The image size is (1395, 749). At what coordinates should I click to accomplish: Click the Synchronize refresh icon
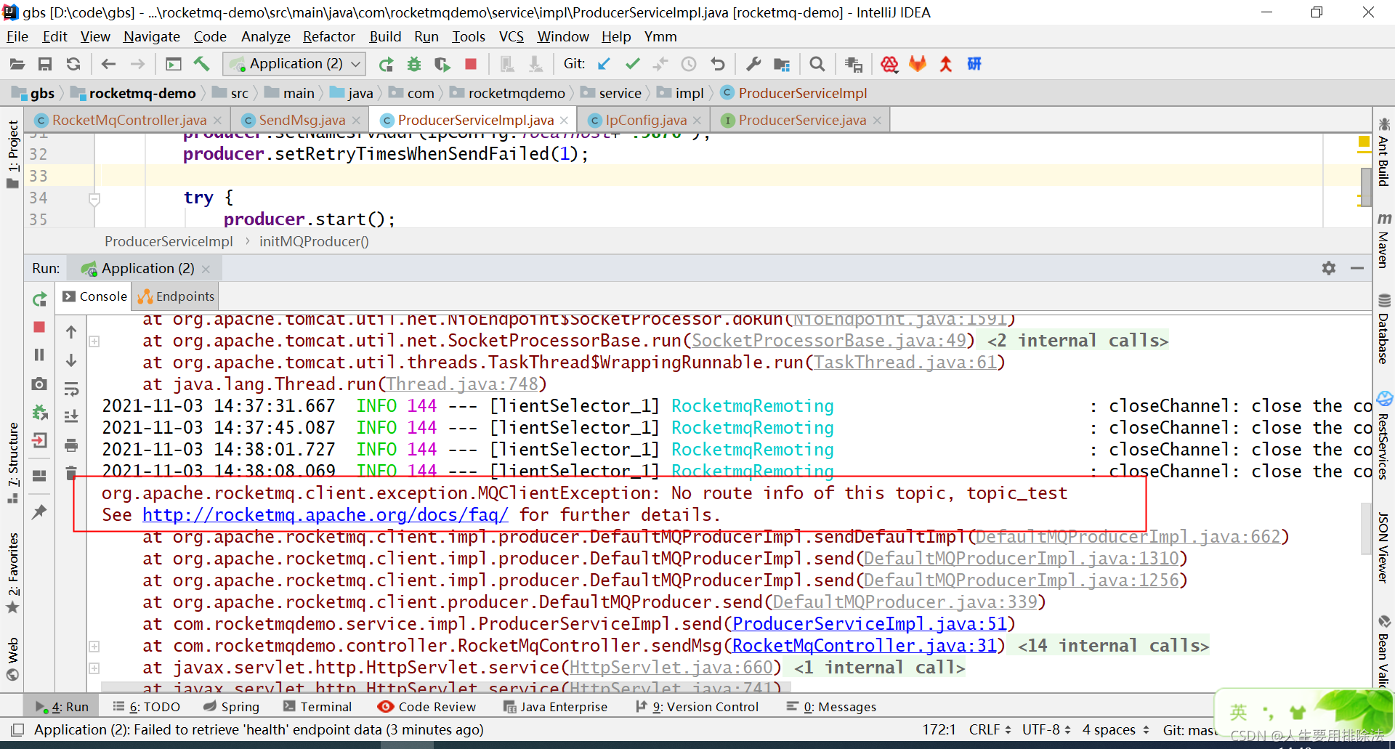pos(73,64)
